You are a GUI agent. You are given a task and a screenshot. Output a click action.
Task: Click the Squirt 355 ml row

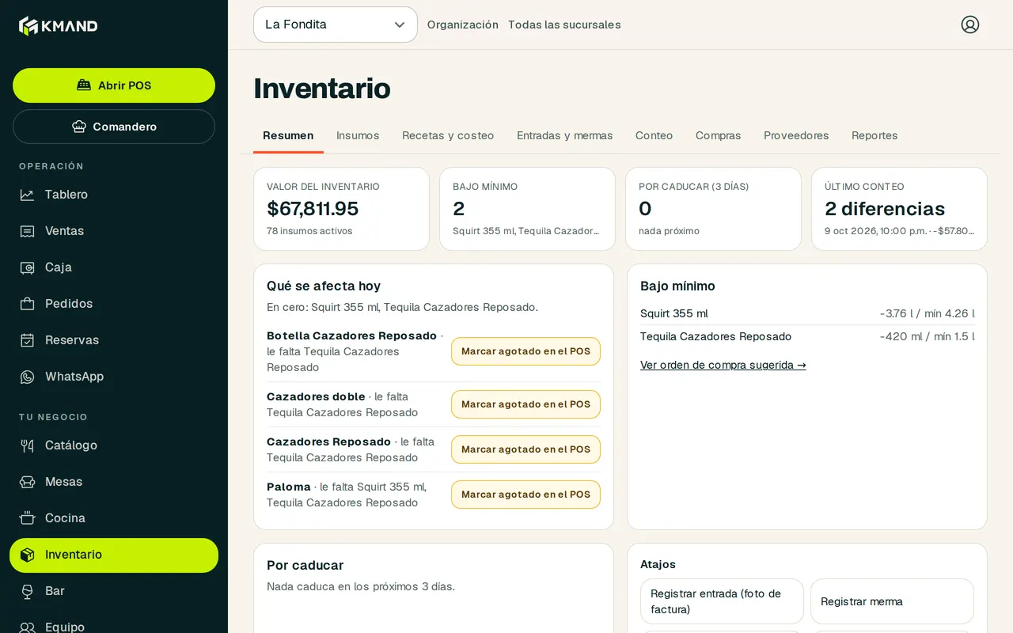tap(807, 313)
